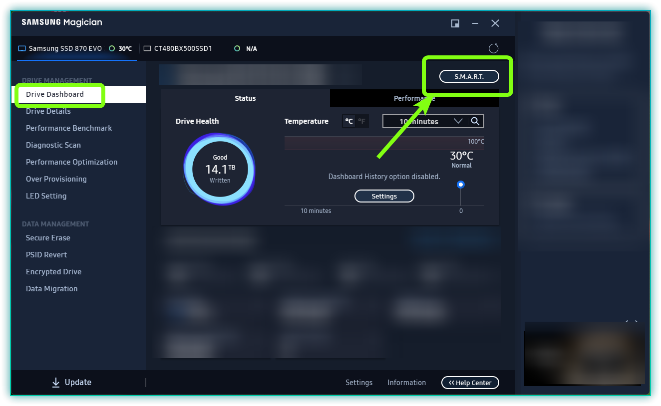The height and width of the screenshot is (406, 661).
Task: Switch to the Performance tab
Action: point(414,98)
